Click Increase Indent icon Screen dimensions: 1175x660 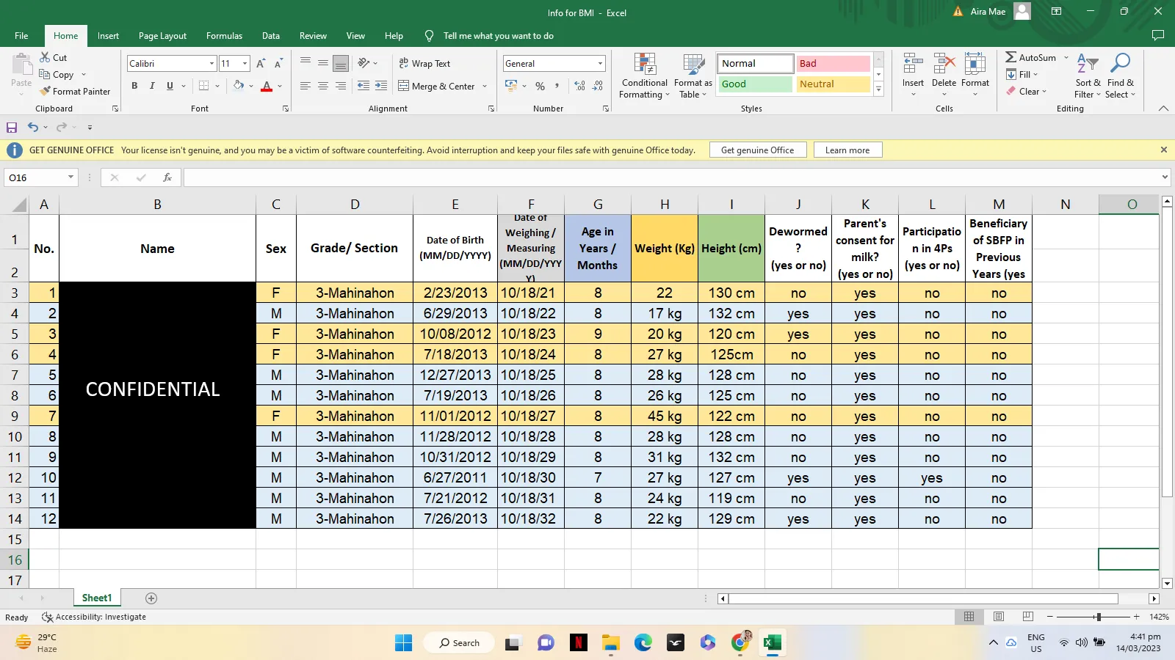pyautogui.click(x=381, y=86)
